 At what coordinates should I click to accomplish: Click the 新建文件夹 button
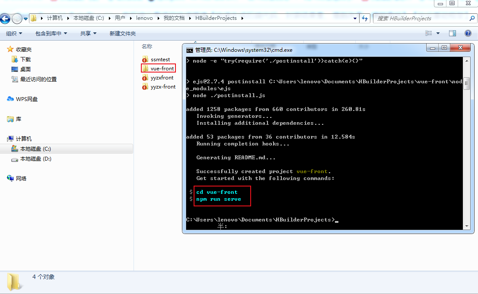point(122,33)
